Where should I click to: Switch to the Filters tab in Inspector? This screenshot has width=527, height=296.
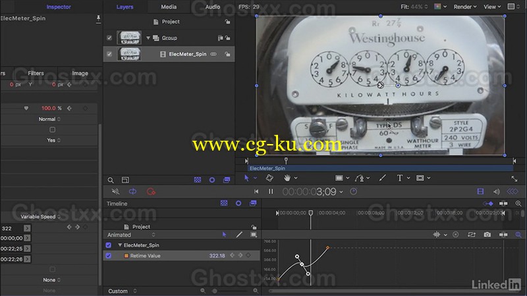tap(36, 73)
